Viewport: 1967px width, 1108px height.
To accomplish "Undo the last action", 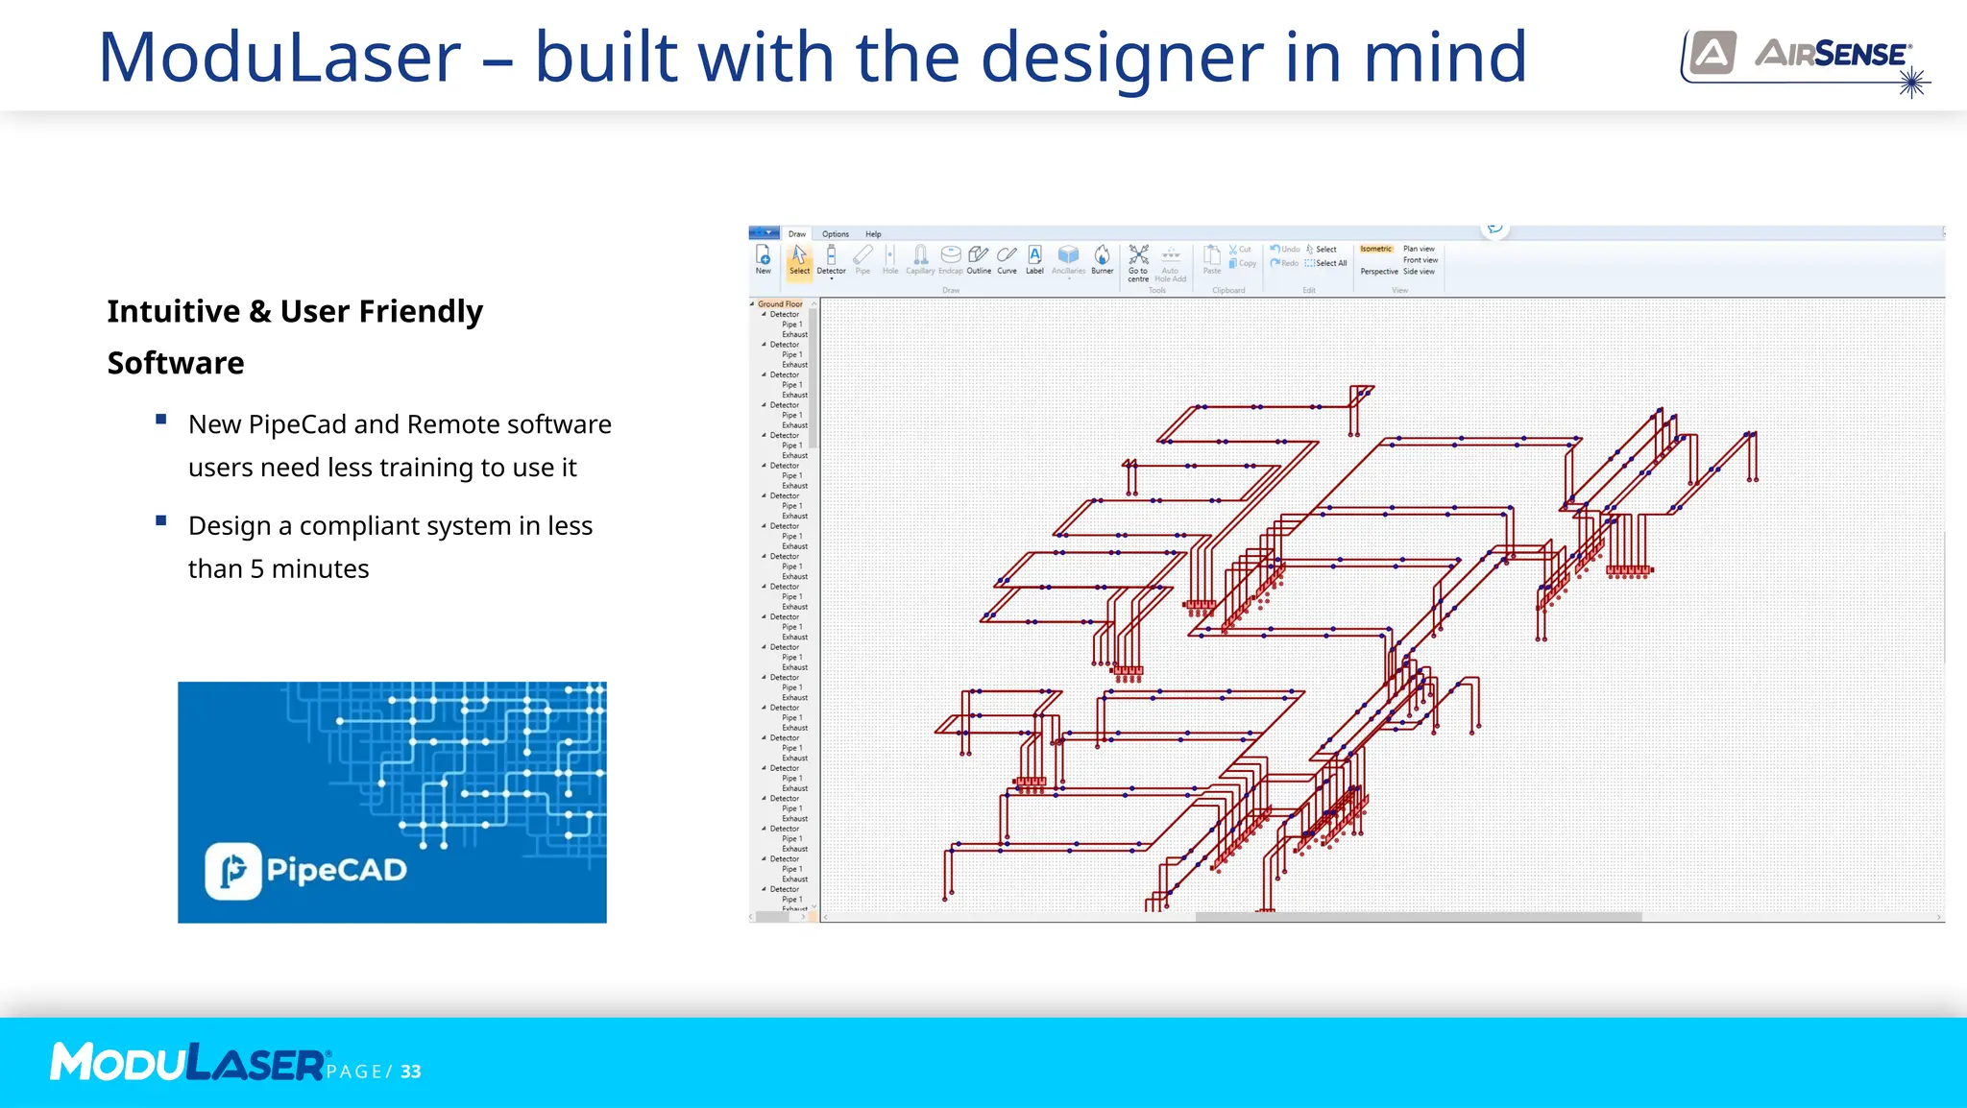I will [1285, 249].
